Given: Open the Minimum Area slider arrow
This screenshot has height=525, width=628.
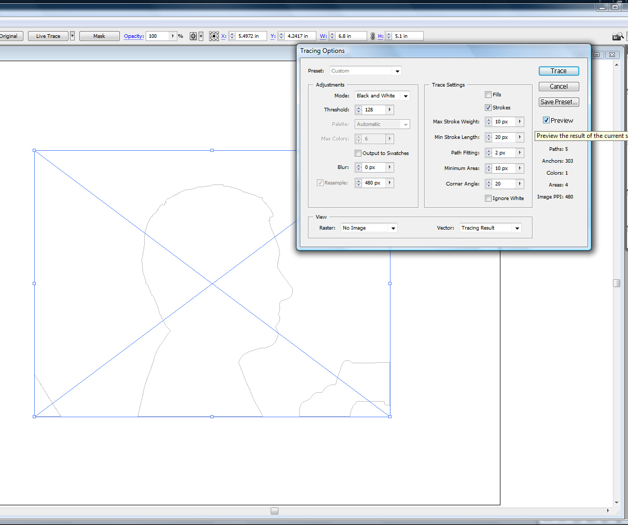Looking at the screenshot, I should [520, 168].
